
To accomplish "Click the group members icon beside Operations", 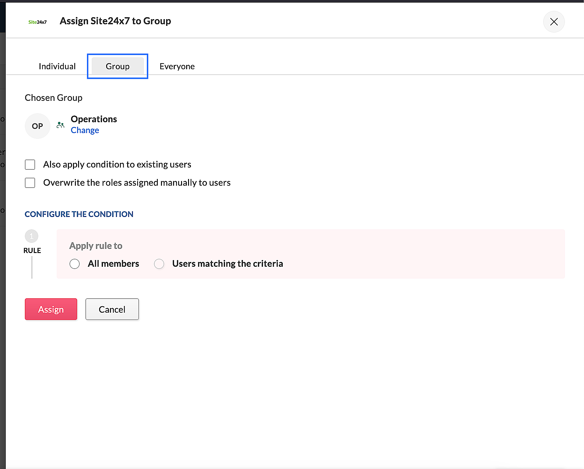I will click(60, 125).
